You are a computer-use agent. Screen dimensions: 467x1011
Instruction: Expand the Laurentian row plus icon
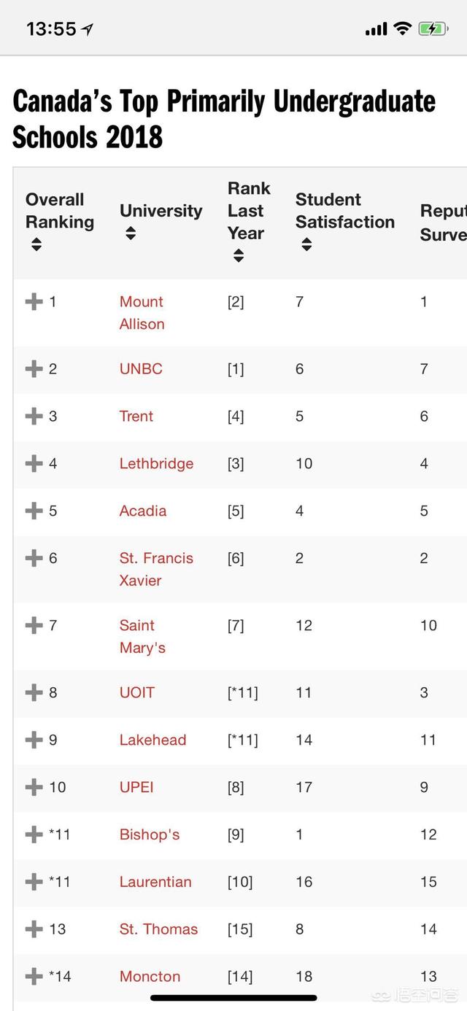[x=34, y=882]
